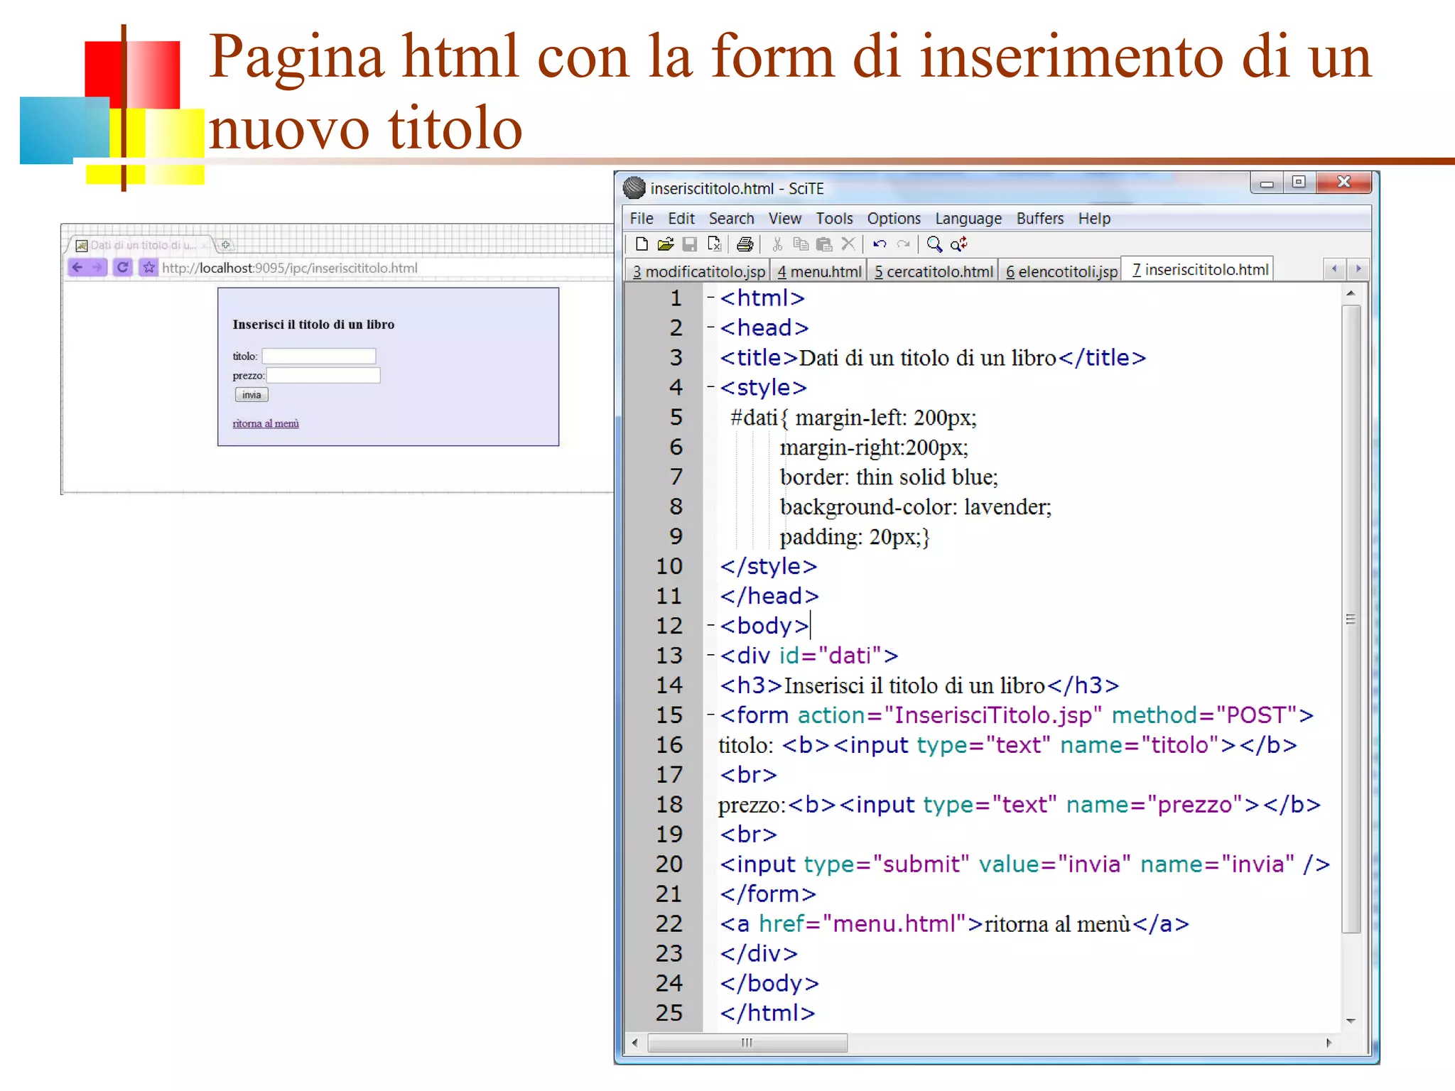
Task: Select the 7 inseriscititolo.html tab
Action: coord(1199,269)
